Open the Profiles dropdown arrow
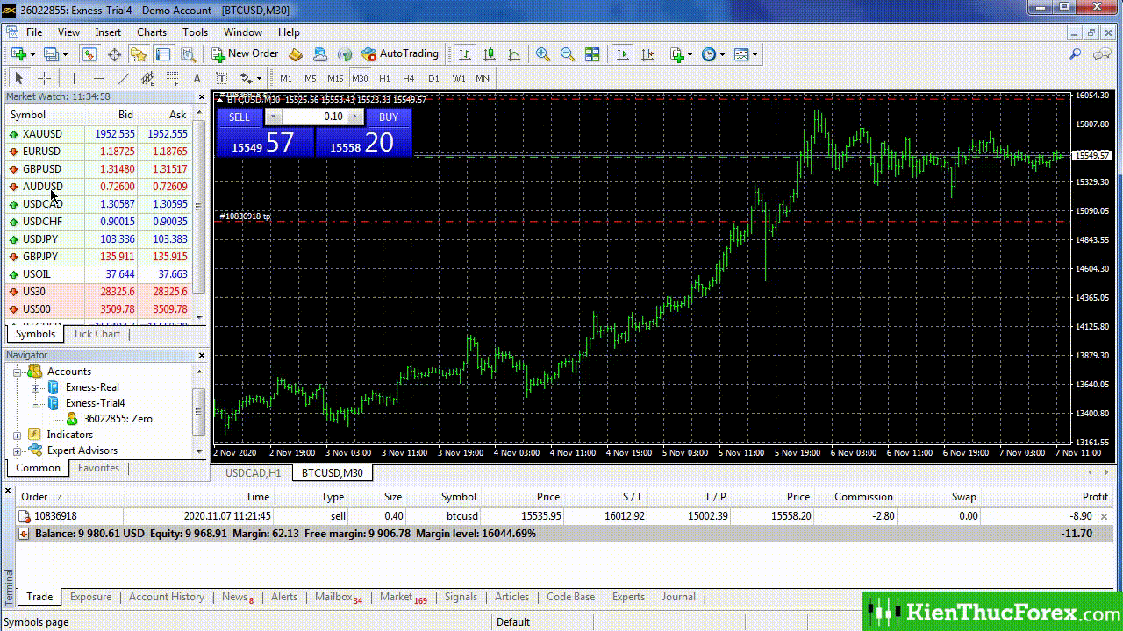Screen dimensions: 1123x631 pos(66,54)
